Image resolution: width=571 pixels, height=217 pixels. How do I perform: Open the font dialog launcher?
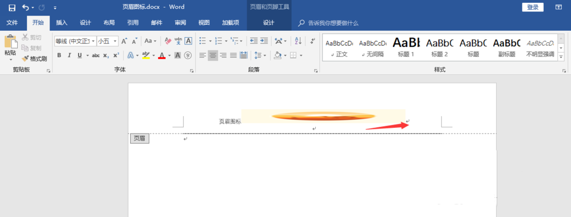tap(192, 71)
